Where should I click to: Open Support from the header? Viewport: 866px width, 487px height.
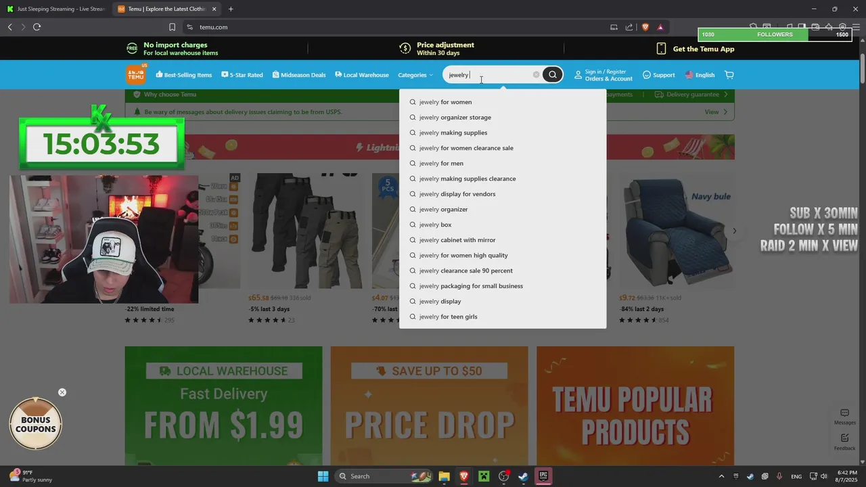(658, 74)
